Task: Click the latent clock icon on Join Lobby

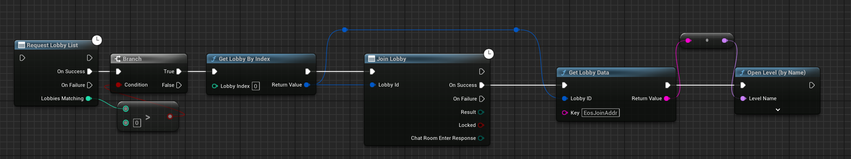Action: pos(489,54)
